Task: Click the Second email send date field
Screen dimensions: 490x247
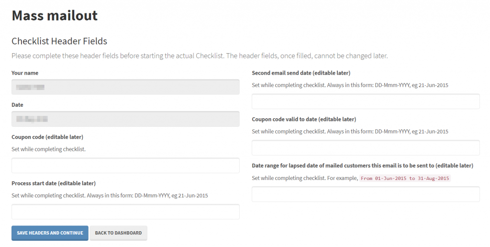Action: (x=366, y=101)
